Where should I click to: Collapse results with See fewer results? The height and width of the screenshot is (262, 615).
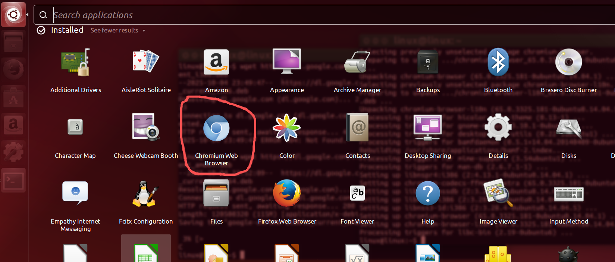point(118,30)
